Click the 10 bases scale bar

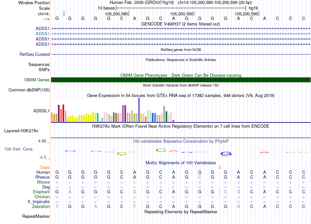(x=181, y=8)
